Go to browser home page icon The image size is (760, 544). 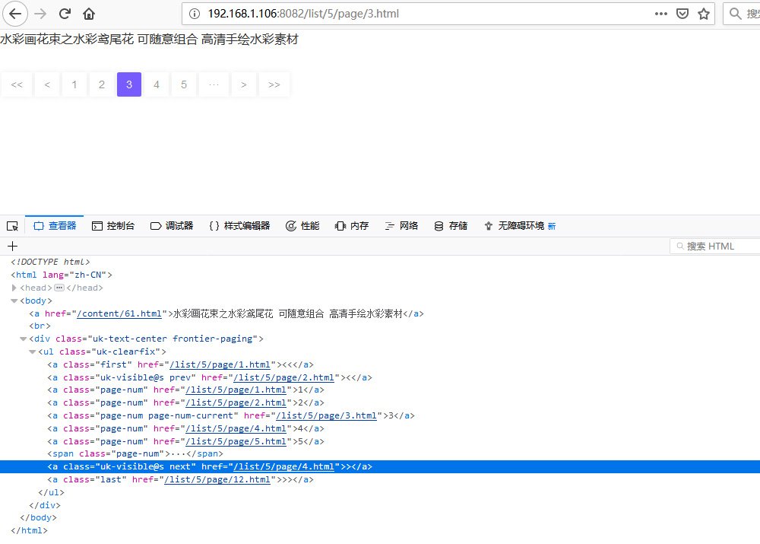click(89, 14)
